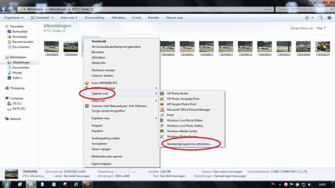Click the Nieuwe map toolbar button
The width and height of the screenshot is (335, 188).
click(174, 18)
